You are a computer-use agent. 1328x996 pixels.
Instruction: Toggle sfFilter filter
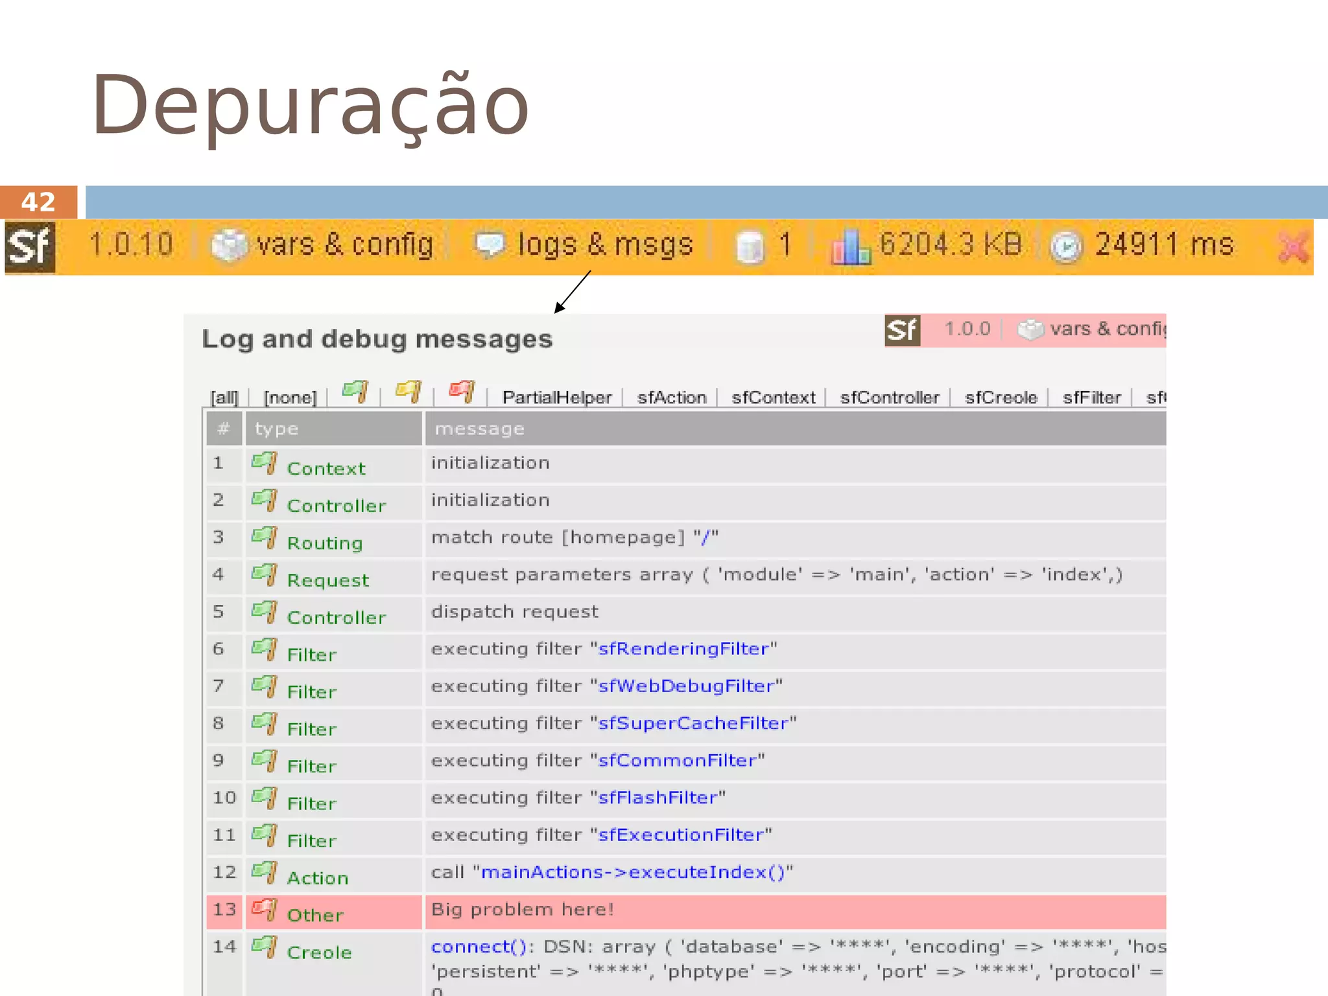click(1092, 397)
